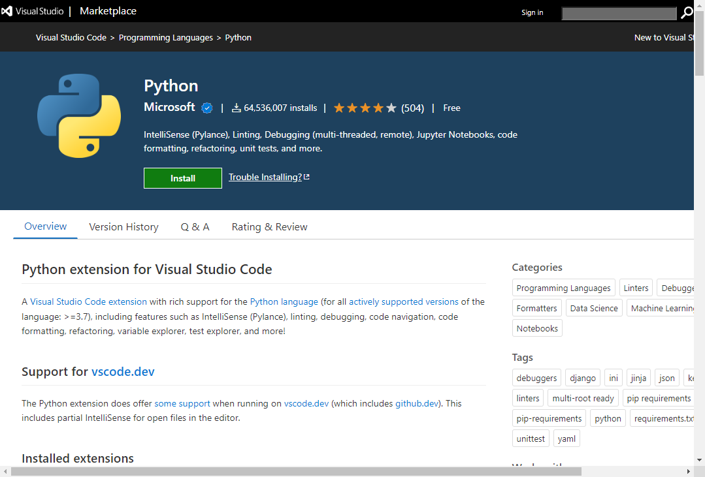This screenshot has width=705, height=477.
Task: Click the star rating icons
Action: [365, 108]
